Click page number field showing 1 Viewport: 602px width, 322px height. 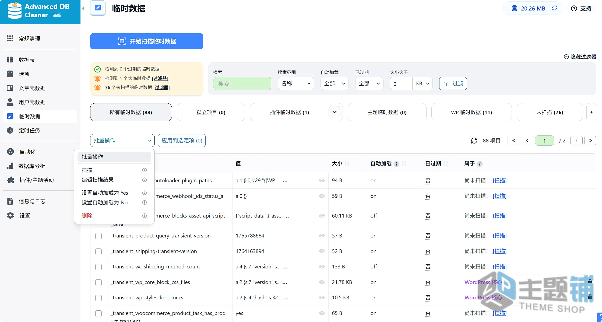click(545, 141)
